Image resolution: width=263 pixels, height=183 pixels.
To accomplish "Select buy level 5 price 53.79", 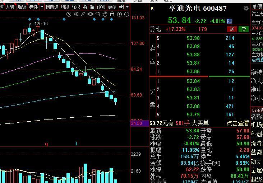I will pyautogui.click(x=193, y=114).
